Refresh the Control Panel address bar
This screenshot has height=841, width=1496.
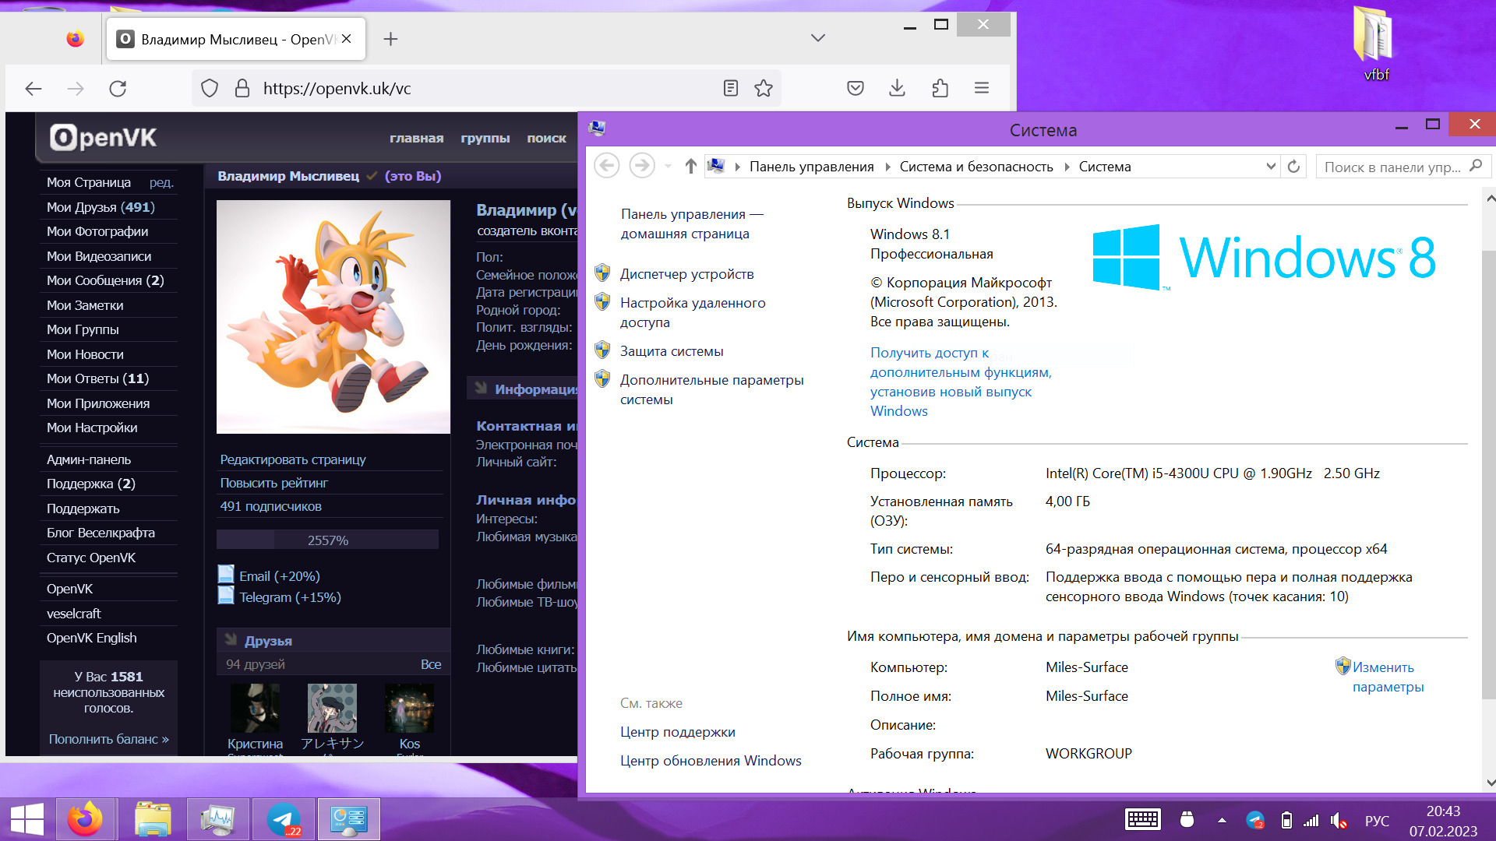(1293, 167)
